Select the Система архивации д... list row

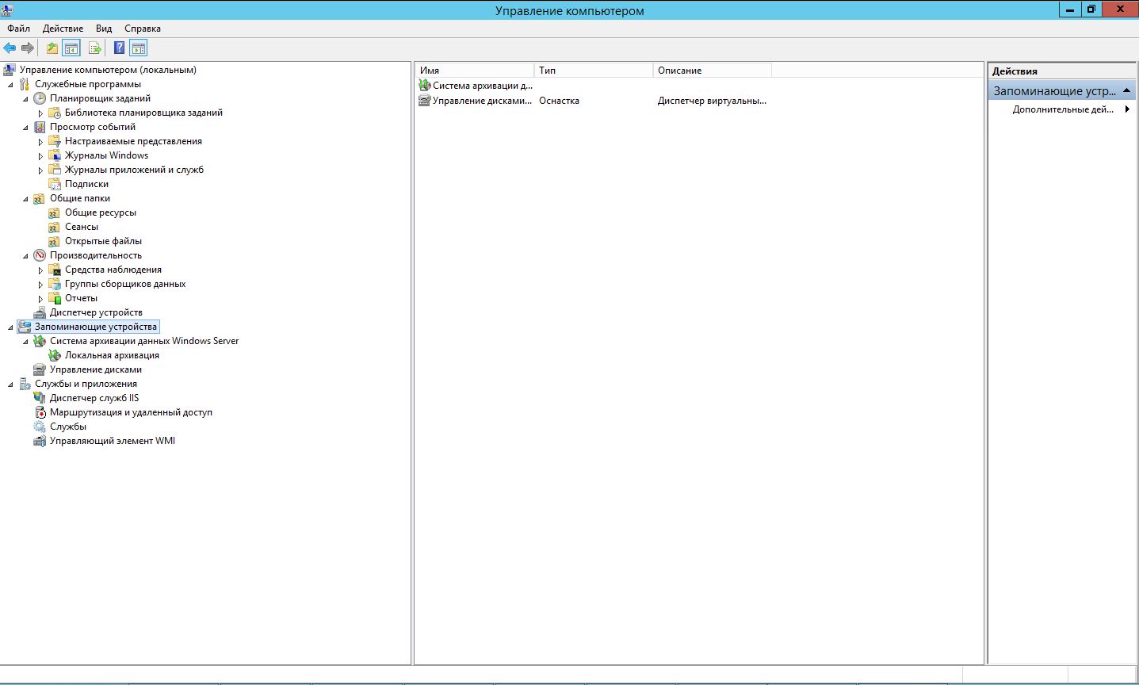(x=476, y=86)
